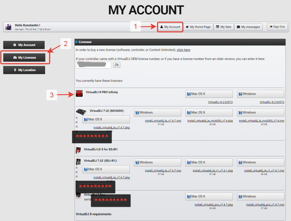The height and width of the screenshot is (221, 291).
Task: Download VirtualDJ 8 PRO Infinity for Mac OS X
Action: coord(209,94)
